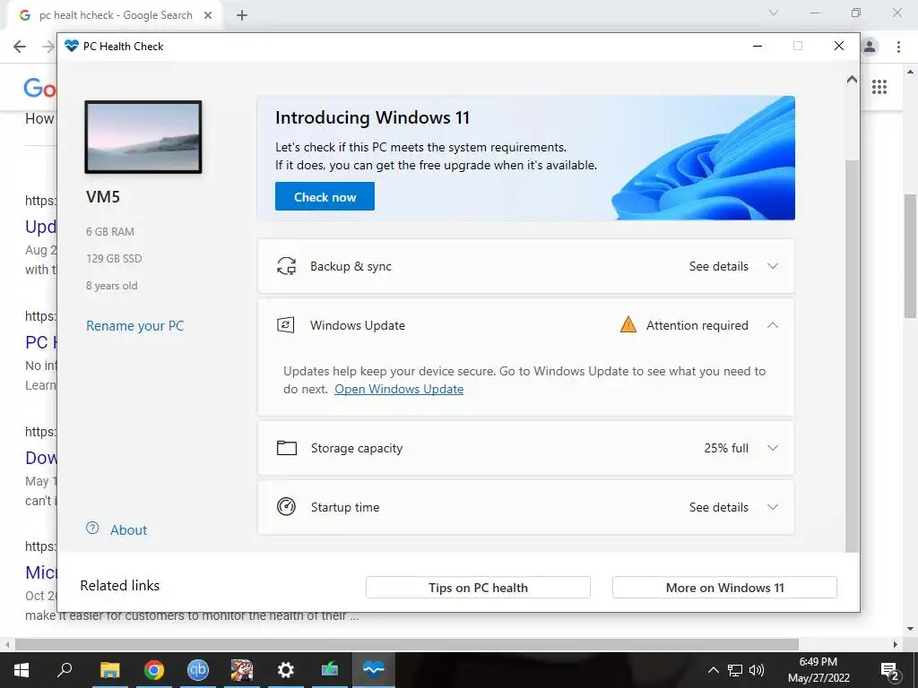Click the network tray icon
918x688 pixels.
(x=735, y=670)
